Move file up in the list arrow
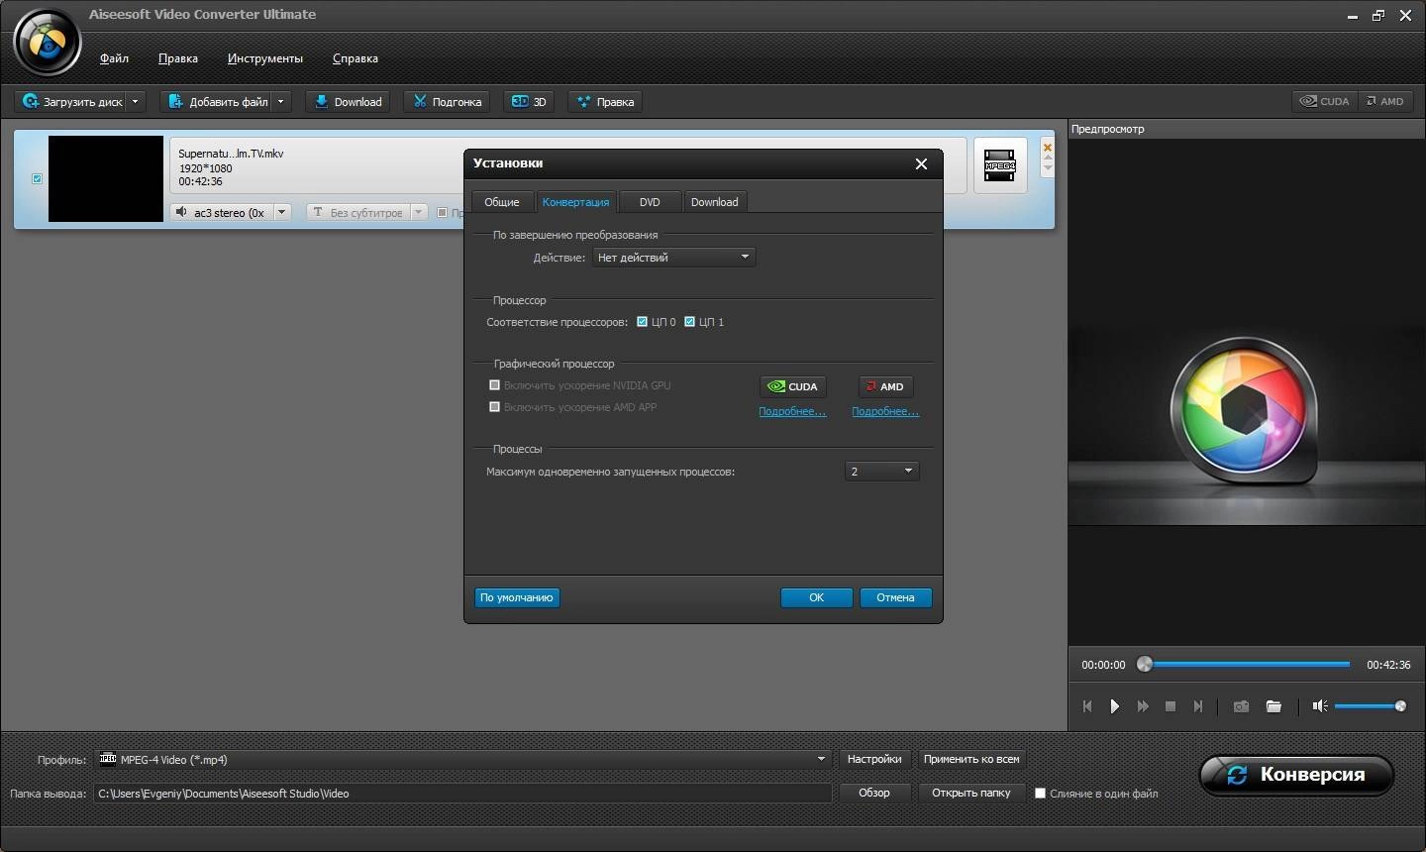The height and width of the screenshot is (852, 1426). [1048, 160]
